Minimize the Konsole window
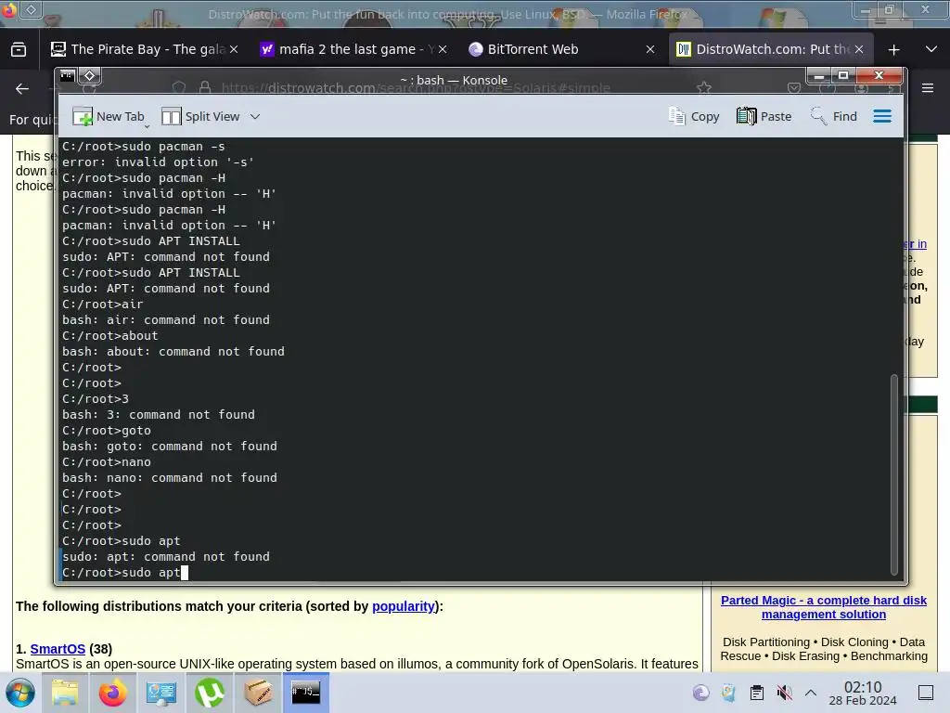 click(819, 75)
